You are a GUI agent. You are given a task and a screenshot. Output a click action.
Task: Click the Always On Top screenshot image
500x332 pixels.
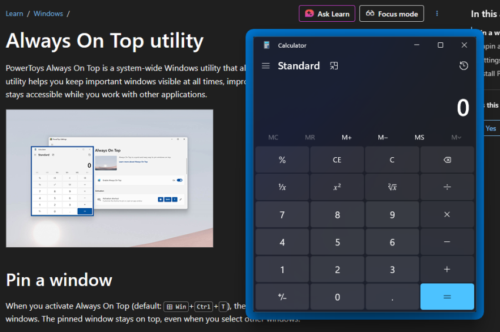pos(109,178)
